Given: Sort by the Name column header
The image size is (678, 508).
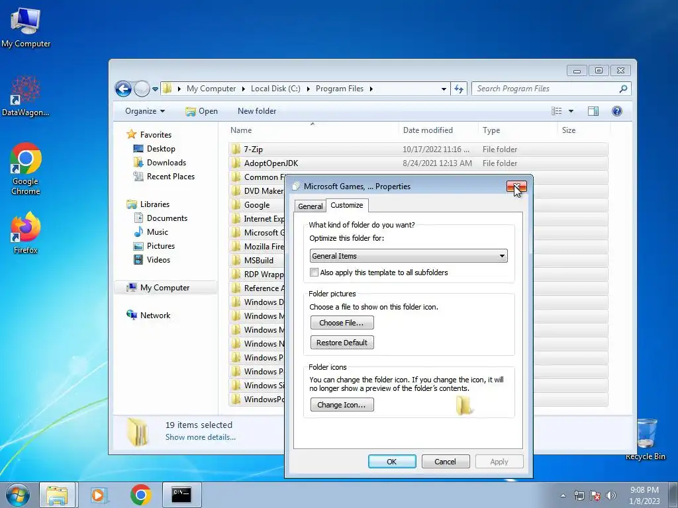Looking at the screenshot, I should coord(313,130).
